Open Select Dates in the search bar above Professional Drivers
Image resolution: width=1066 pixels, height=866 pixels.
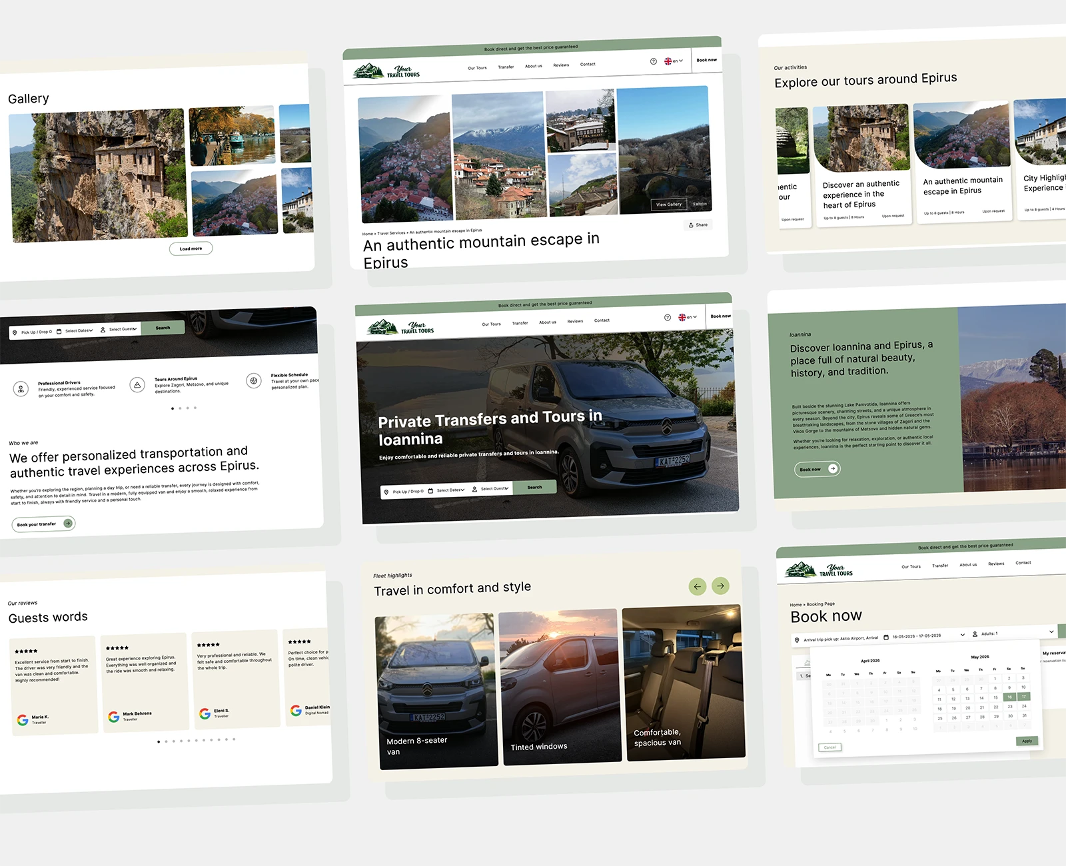point(79,330)
